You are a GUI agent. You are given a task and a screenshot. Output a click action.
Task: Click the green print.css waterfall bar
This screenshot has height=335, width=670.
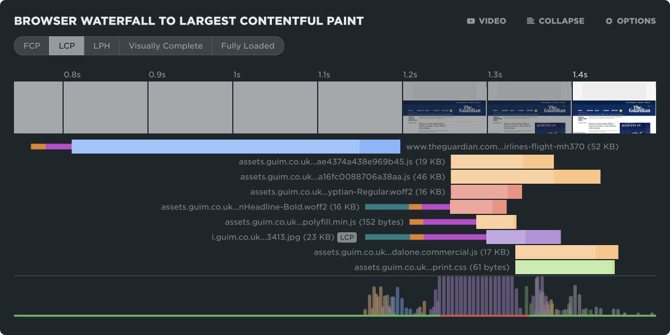pos(564,267)
